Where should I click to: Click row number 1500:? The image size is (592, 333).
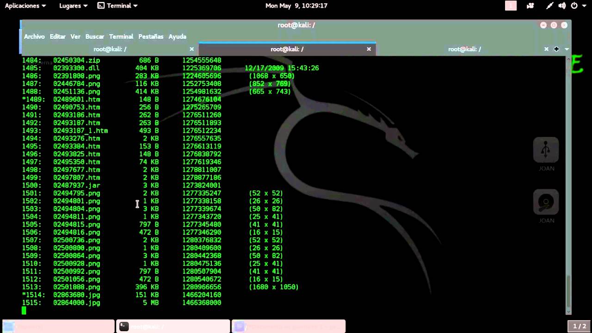31,185
